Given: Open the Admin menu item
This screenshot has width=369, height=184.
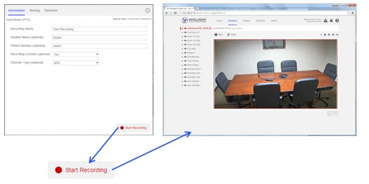Looking at the screenshot, I should [274, 21].
